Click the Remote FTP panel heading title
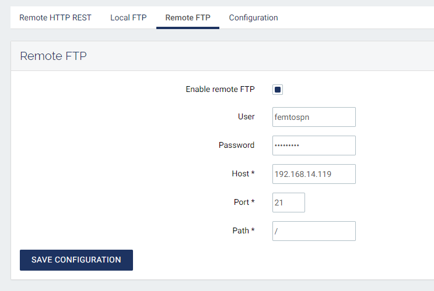The height and width of the screenshot is (291, 434). click(x=54, y=56)
